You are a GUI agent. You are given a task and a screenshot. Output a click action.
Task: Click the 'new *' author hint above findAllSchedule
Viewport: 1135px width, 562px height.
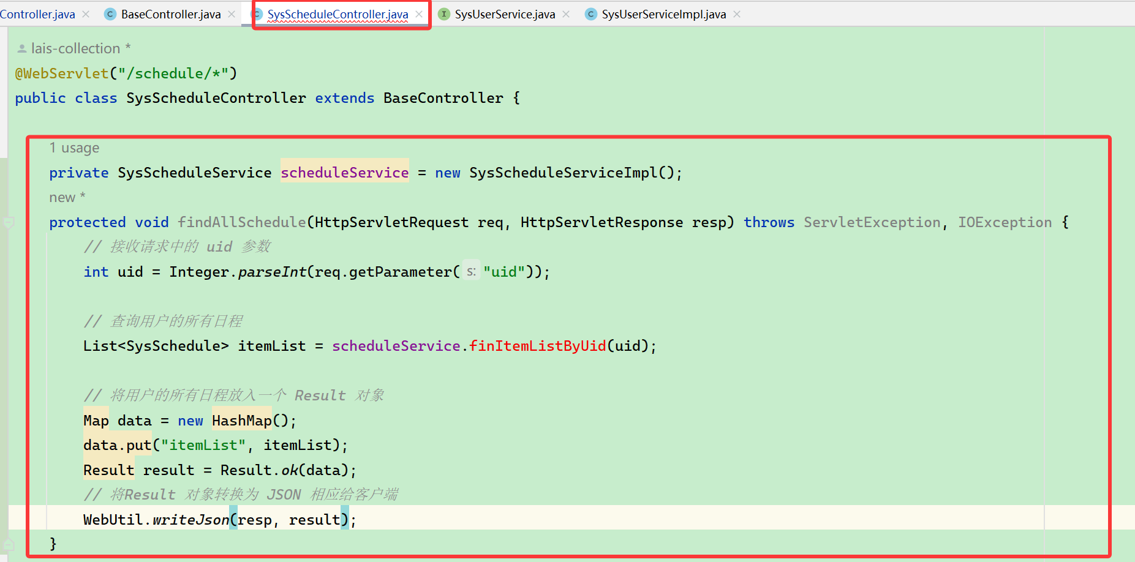click(67, 197)
